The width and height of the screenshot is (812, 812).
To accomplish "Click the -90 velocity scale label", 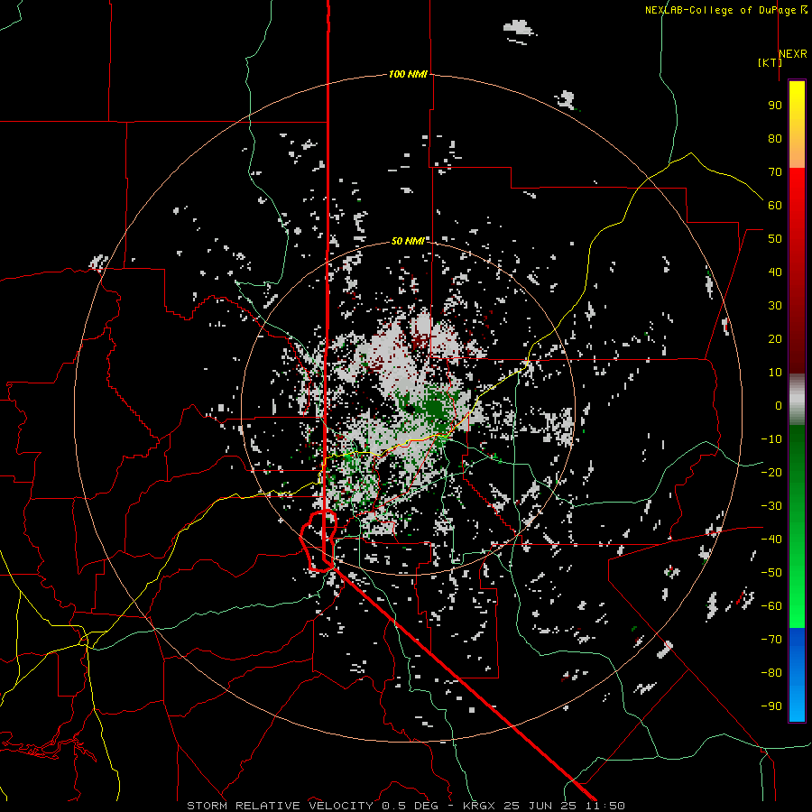I will tap(771, 706).
